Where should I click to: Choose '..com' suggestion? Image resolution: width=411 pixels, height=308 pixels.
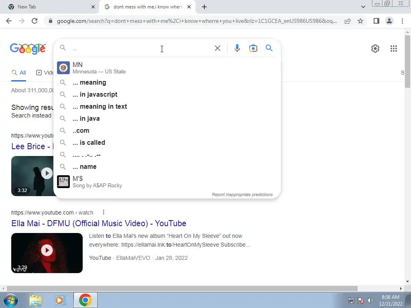coord(167,131)
